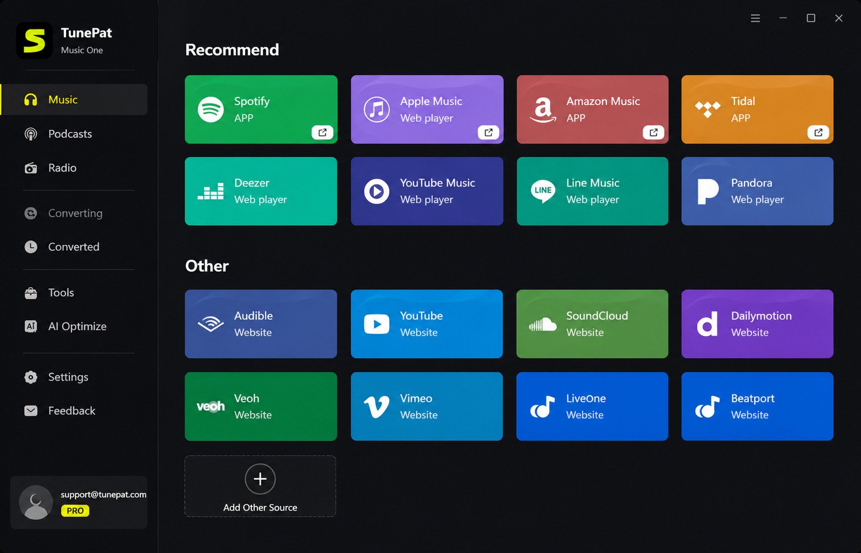Click the Beatport music note icon
The width and height of the screenshot is (861, 553).
click(x=708, y=407)
